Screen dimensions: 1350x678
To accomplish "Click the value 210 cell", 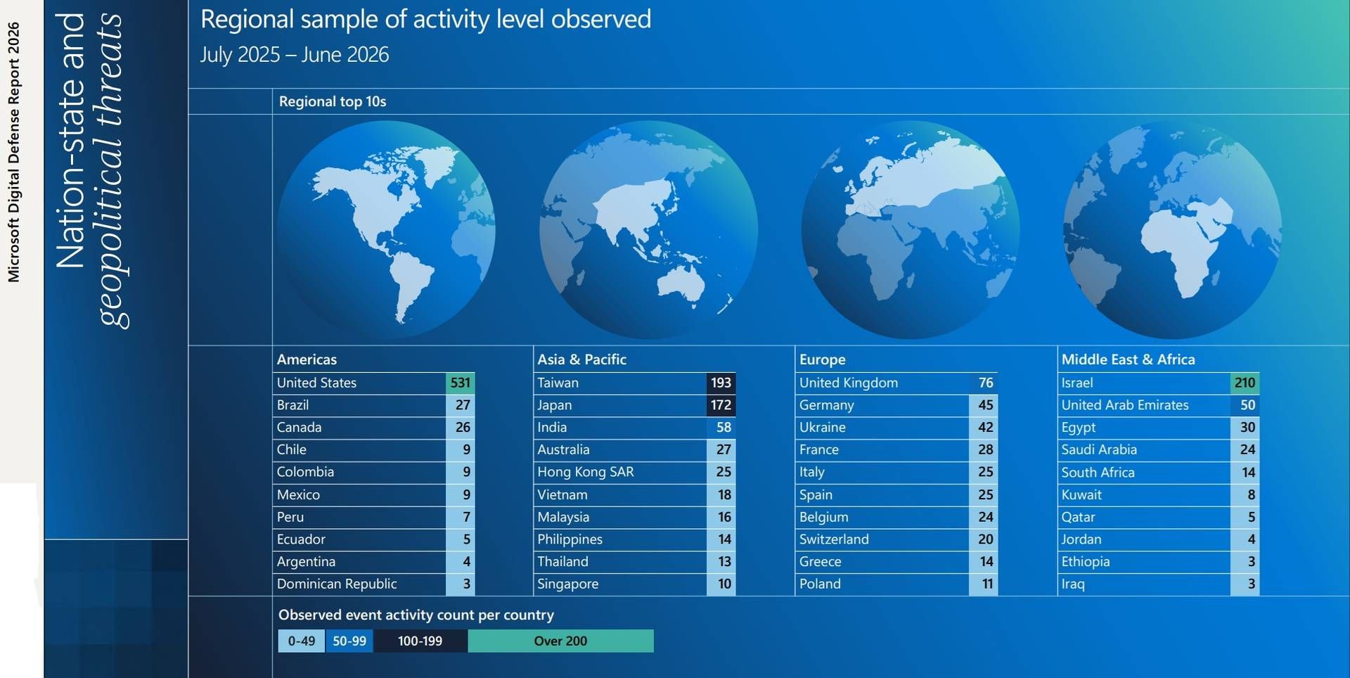I will point(1245,383).
